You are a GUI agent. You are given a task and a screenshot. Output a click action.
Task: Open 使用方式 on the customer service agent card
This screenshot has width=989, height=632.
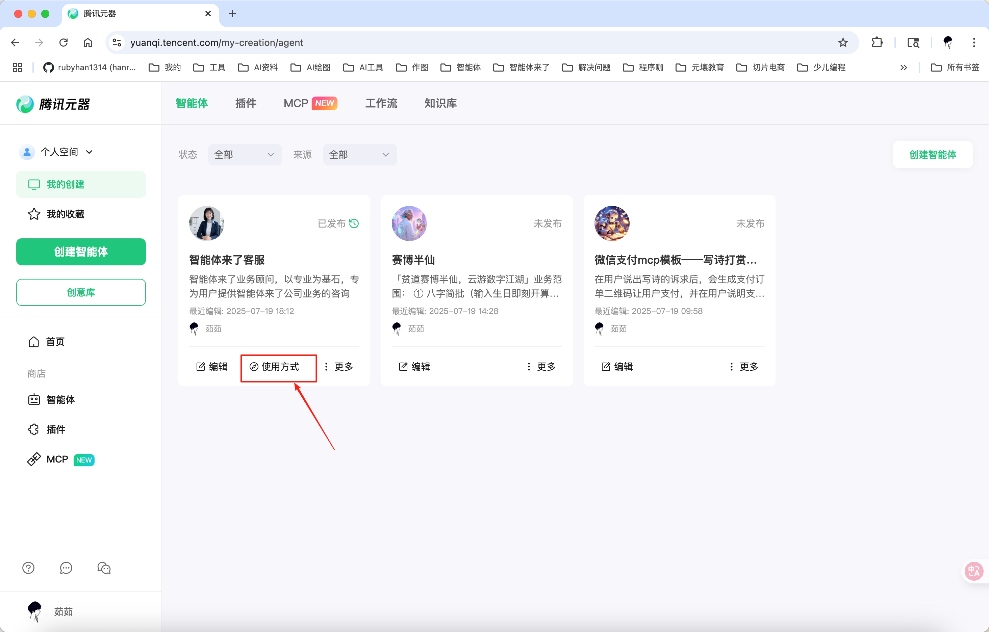278,367
